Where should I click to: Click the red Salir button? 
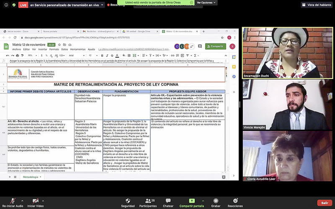click(x=325, y=203)
